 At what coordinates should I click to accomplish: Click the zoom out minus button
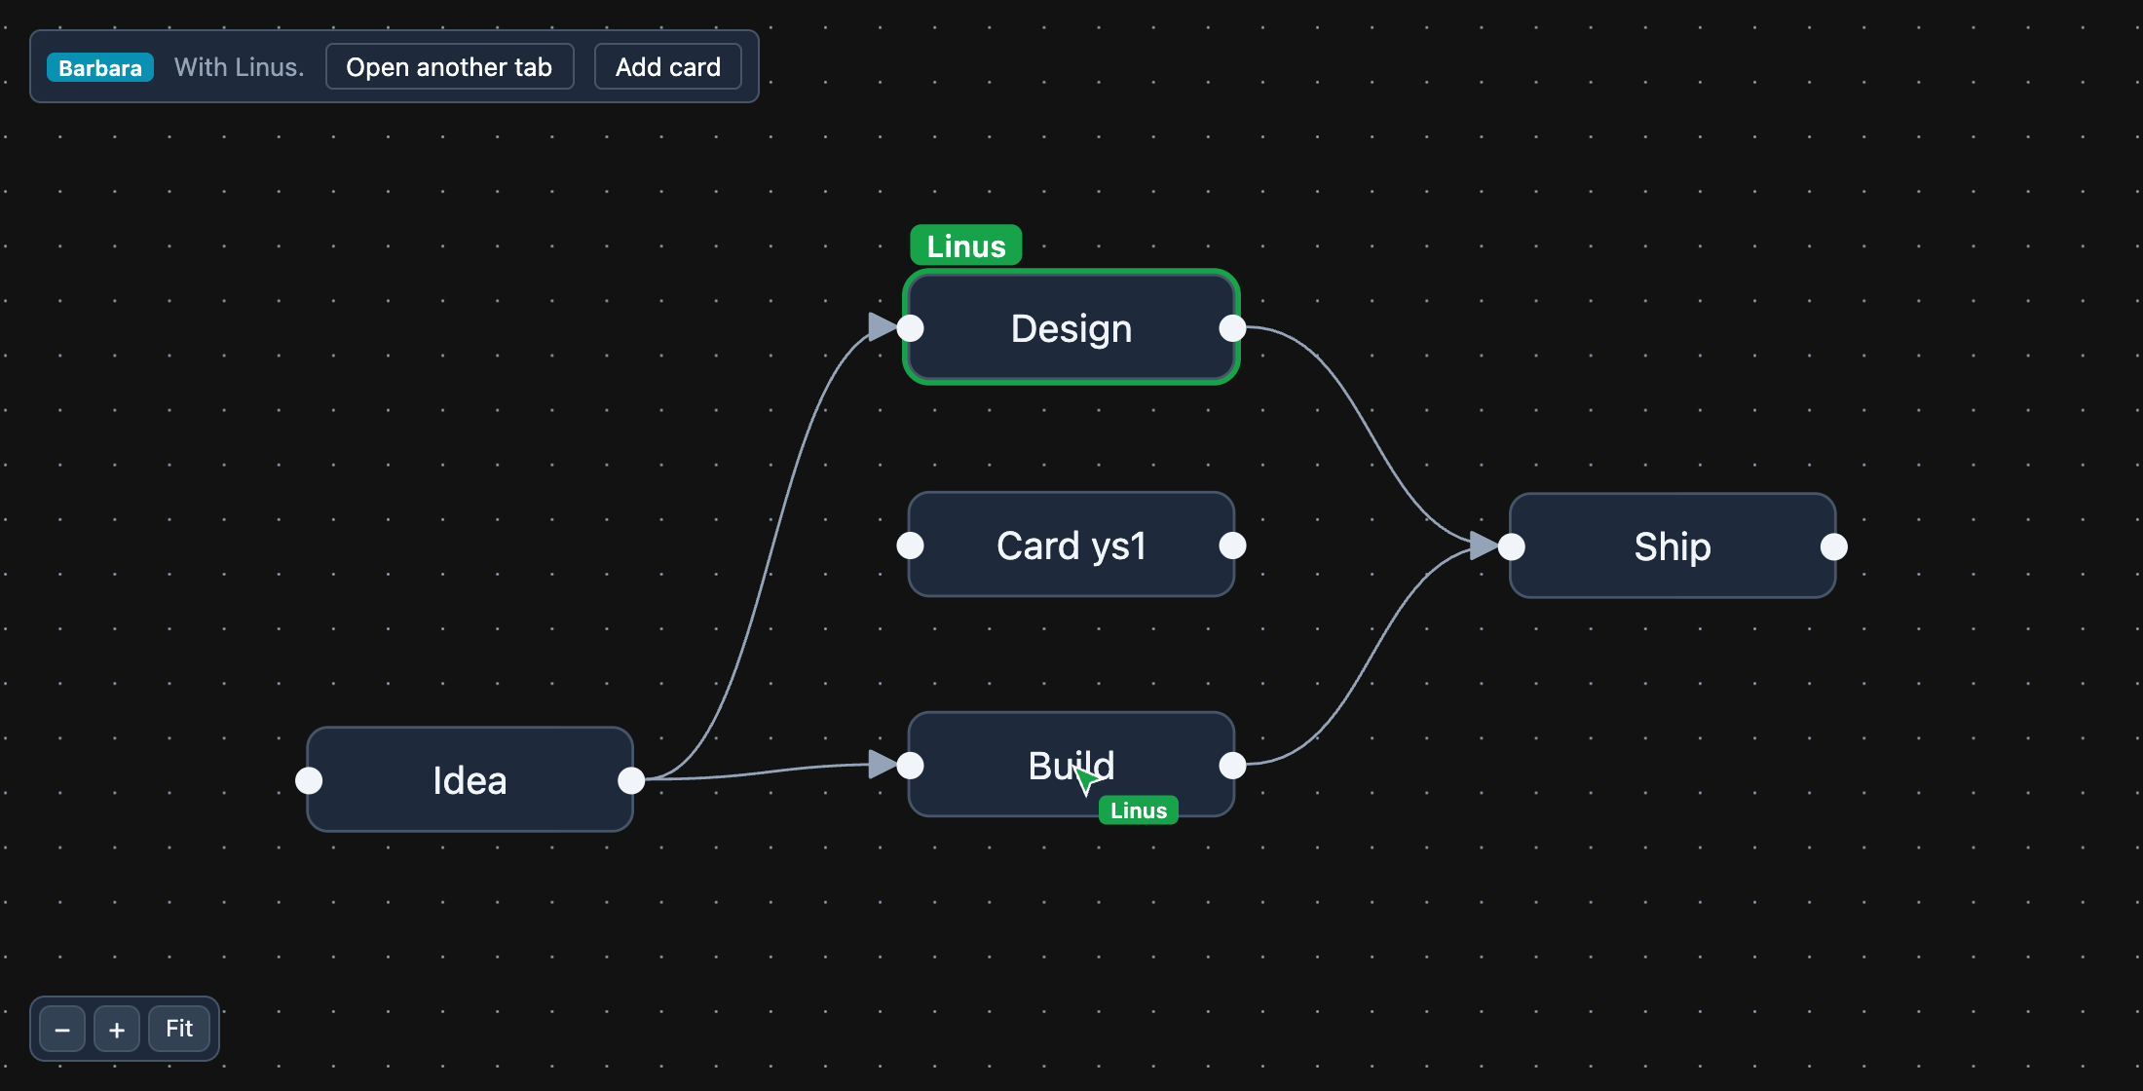click(x=62, y=1030)
